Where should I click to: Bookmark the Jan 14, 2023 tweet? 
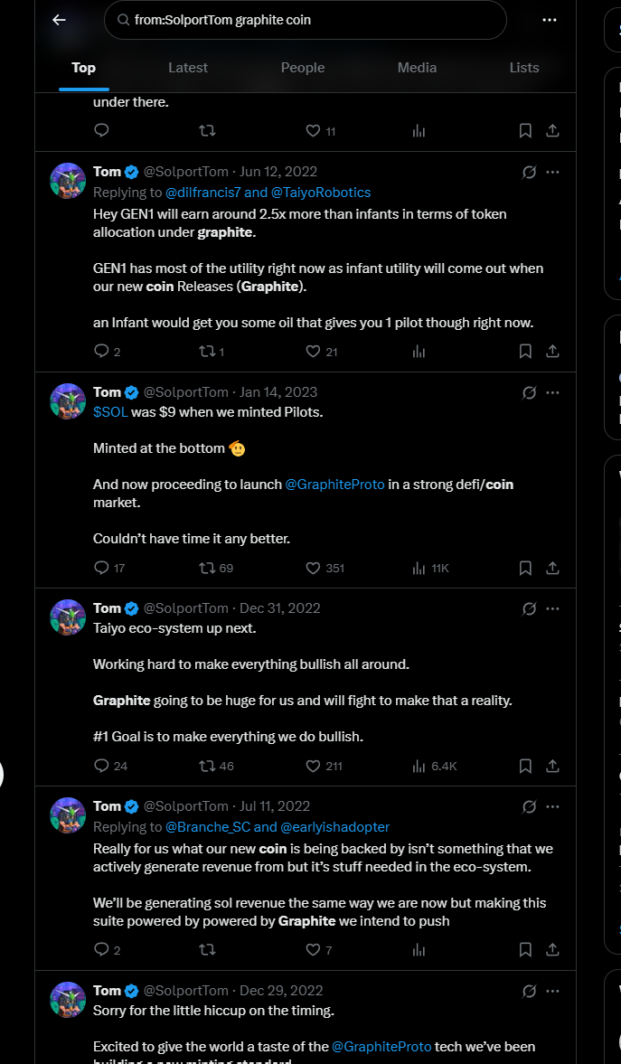(x=525, y=568)
